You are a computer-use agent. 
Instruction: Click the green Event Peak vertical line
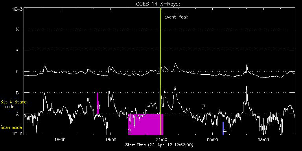(160, 71)
